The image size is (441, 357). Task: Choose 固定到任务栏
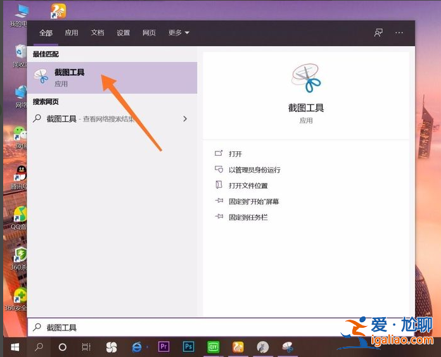(248, 217)
